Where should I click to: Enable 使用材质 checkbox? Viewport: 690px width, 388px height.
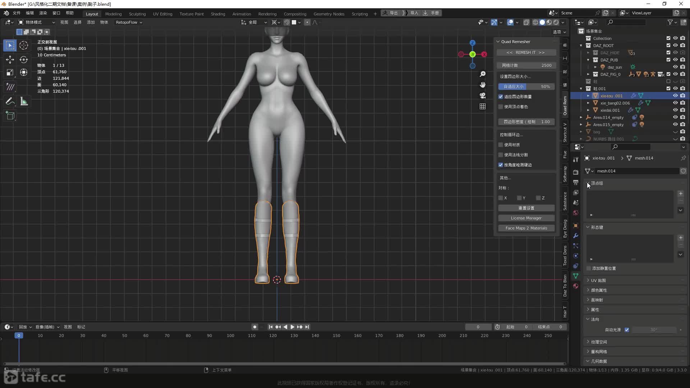pyautogui.click(x=501, y=145)
